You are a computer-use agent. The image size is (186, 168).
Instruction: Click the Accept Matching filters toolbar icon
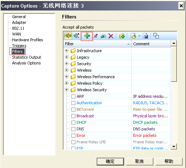(68, 36)
